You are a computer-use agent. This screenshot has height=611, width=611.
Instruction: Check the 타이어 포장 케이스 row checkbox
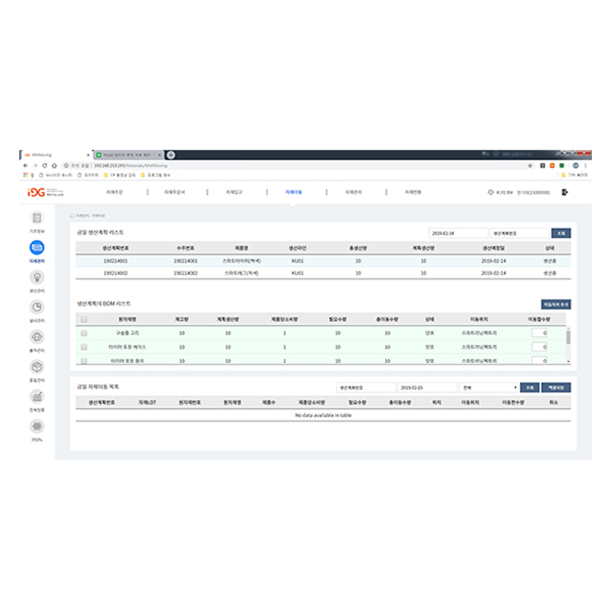pos(84,347)
